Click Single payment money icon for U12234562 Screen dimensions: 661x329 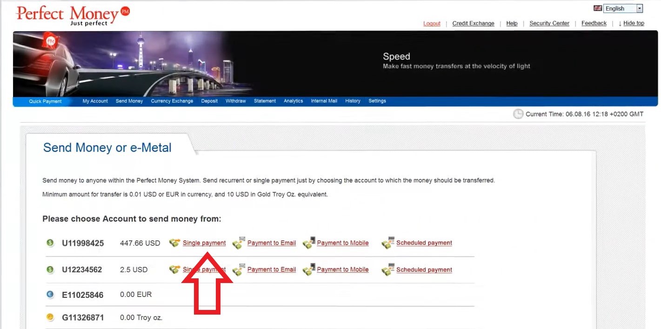pyautogui.click(x=174, y=270)
